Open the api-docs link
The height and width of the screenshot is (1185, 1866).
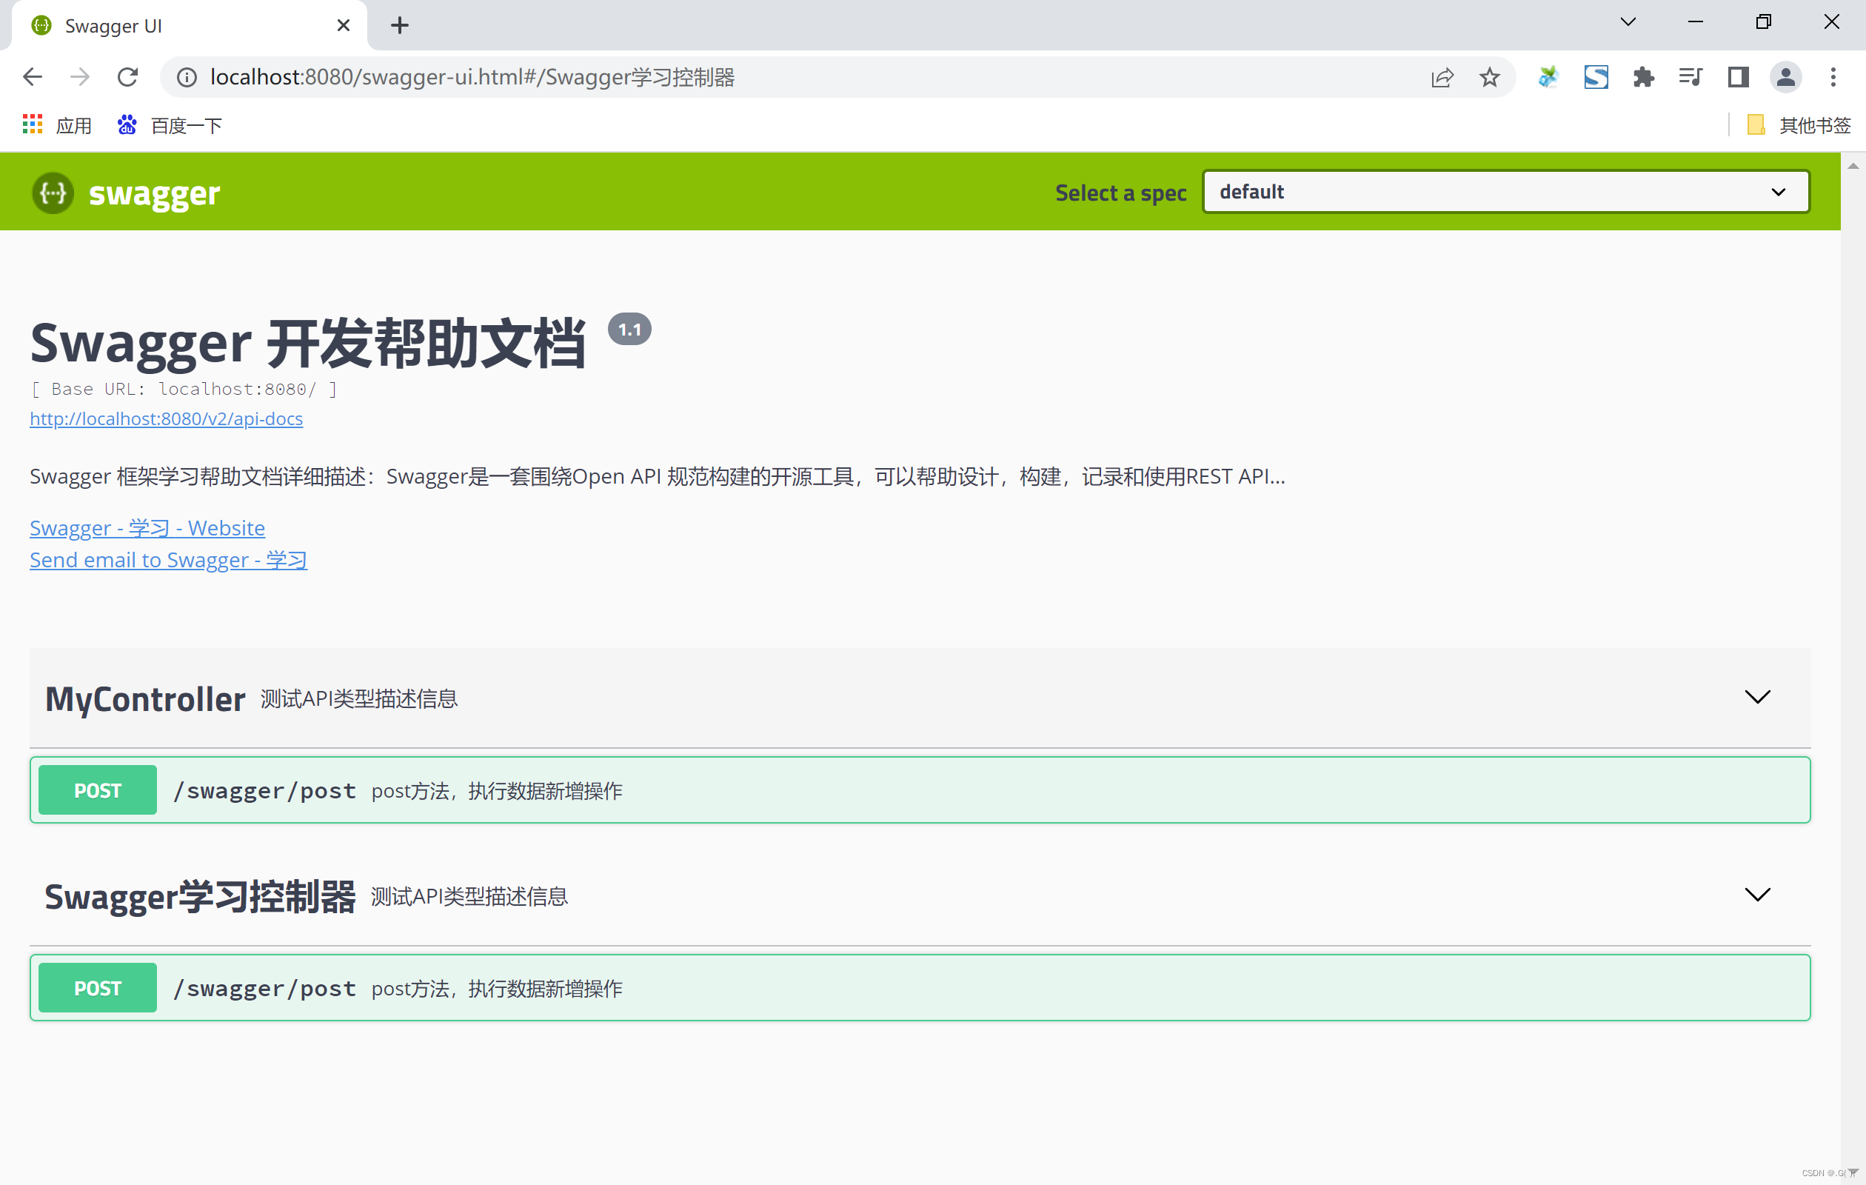point(166,418)
